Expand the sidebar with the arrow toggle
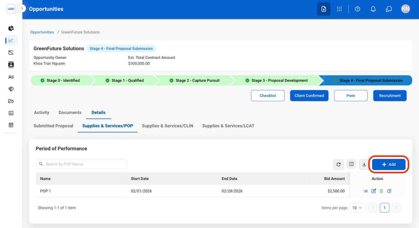The height and width of the screenshot is (228, 419). pos(22,8)
